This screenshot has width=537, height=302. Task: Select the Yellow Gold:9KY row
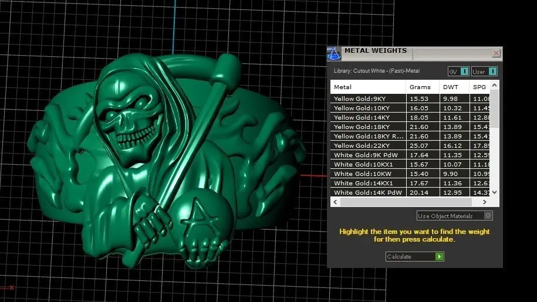(410, 99)
